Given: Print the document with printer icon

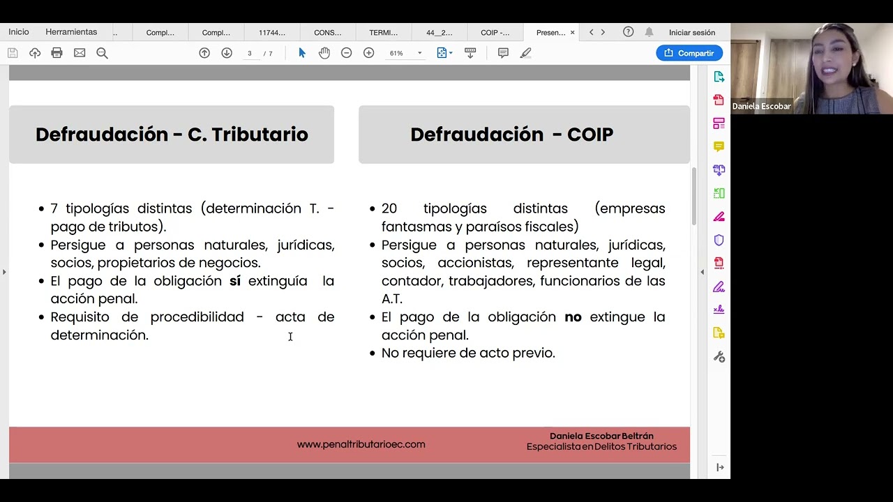Looking at the screenshot, I should (x=57, y=53).
